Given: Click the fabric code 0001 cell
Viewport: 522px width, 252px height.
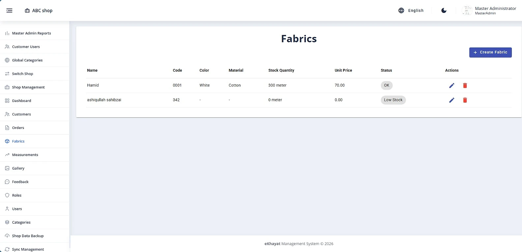Looking at the screenshot, I should [177, 85].
